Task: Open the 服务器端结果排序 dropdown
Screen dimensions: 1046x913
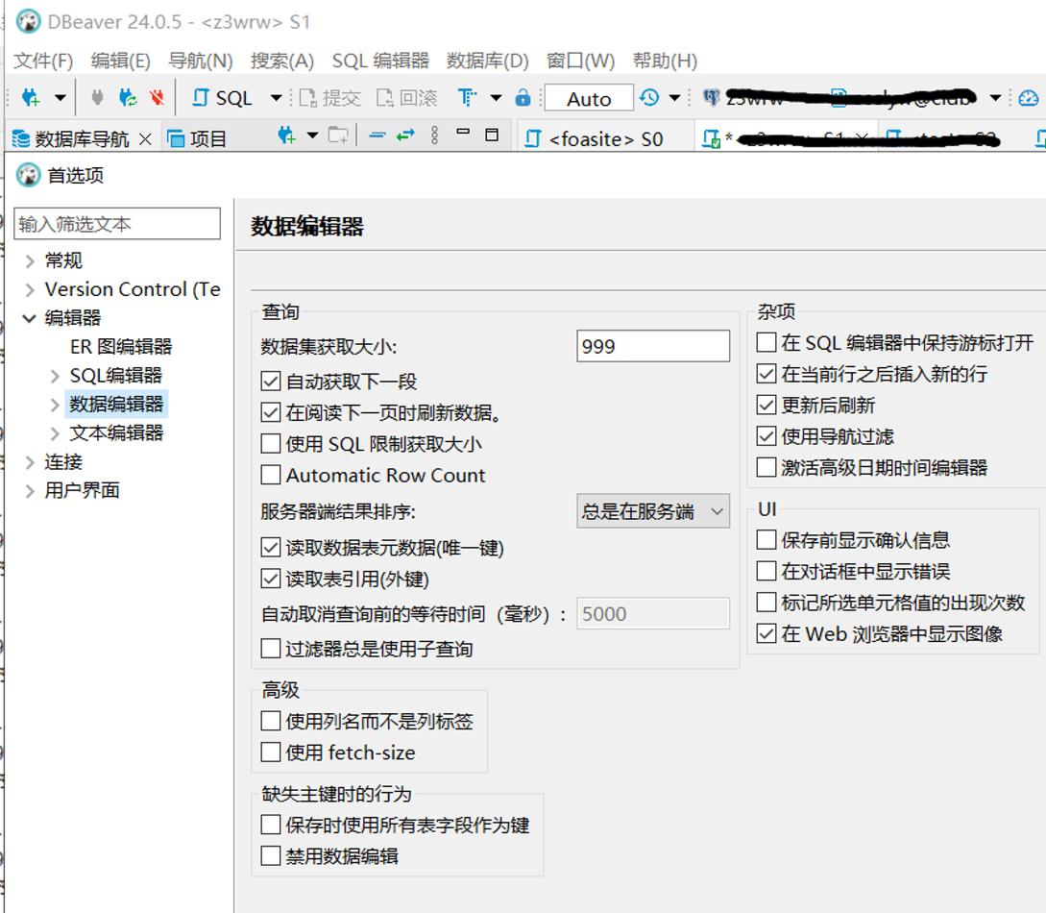Action: tap(653, 511)
